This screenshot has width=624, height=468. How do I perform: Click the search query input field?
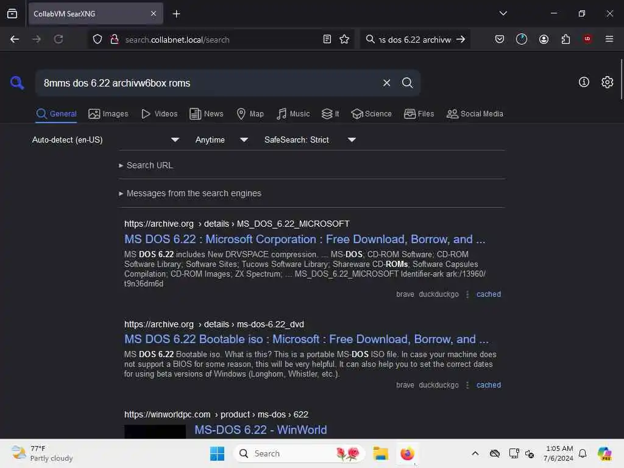(x=209, y=83)
